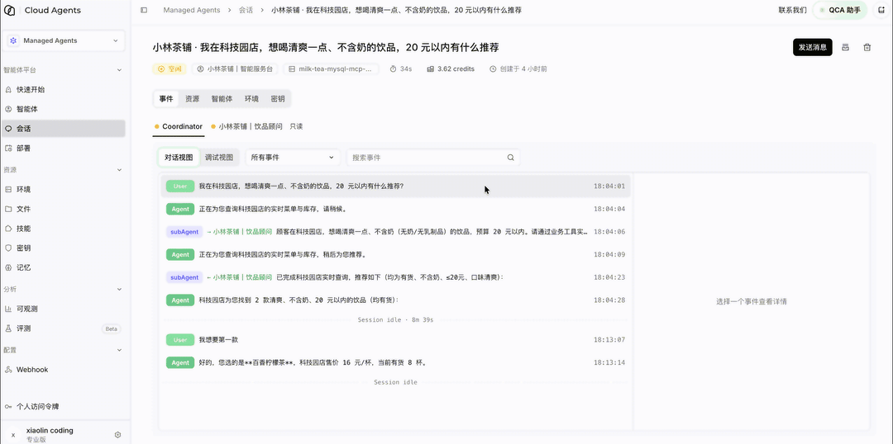Image resolution: width=893 pixels, height=444 pixels.
Task: Click the Managed Agents snowflake icon
Action: [x=13, y=41]
